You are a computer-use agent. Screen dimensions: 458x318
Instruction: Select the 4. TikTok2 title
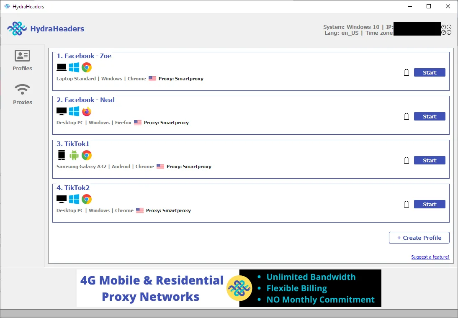[73, 187]
